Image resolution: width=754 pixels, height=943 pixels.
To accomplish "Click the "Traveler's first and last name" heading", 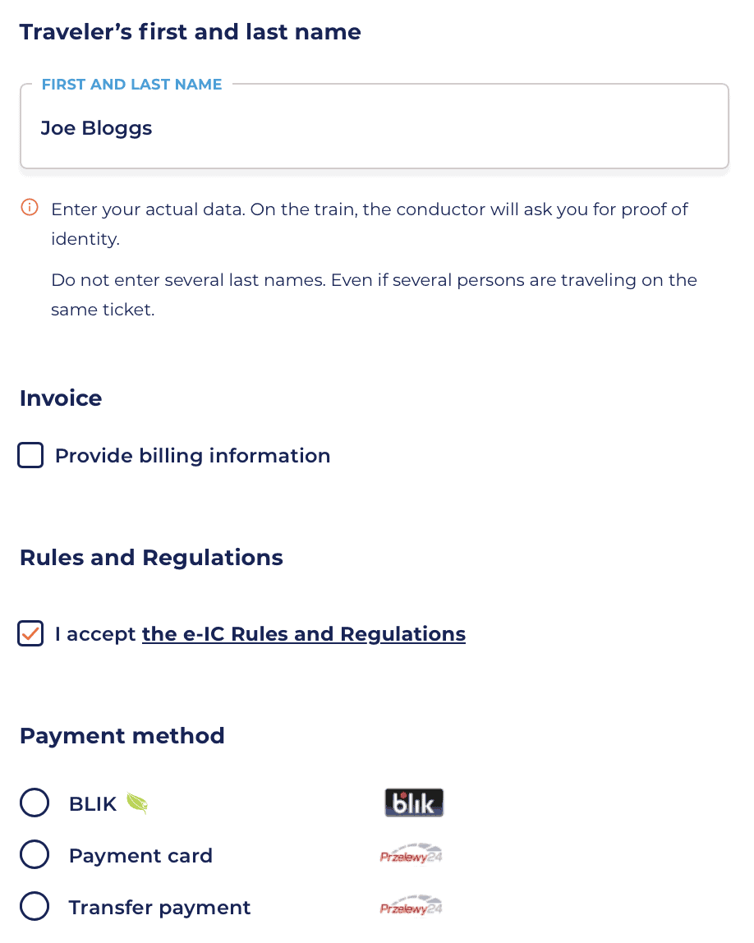I will point(191,32).
